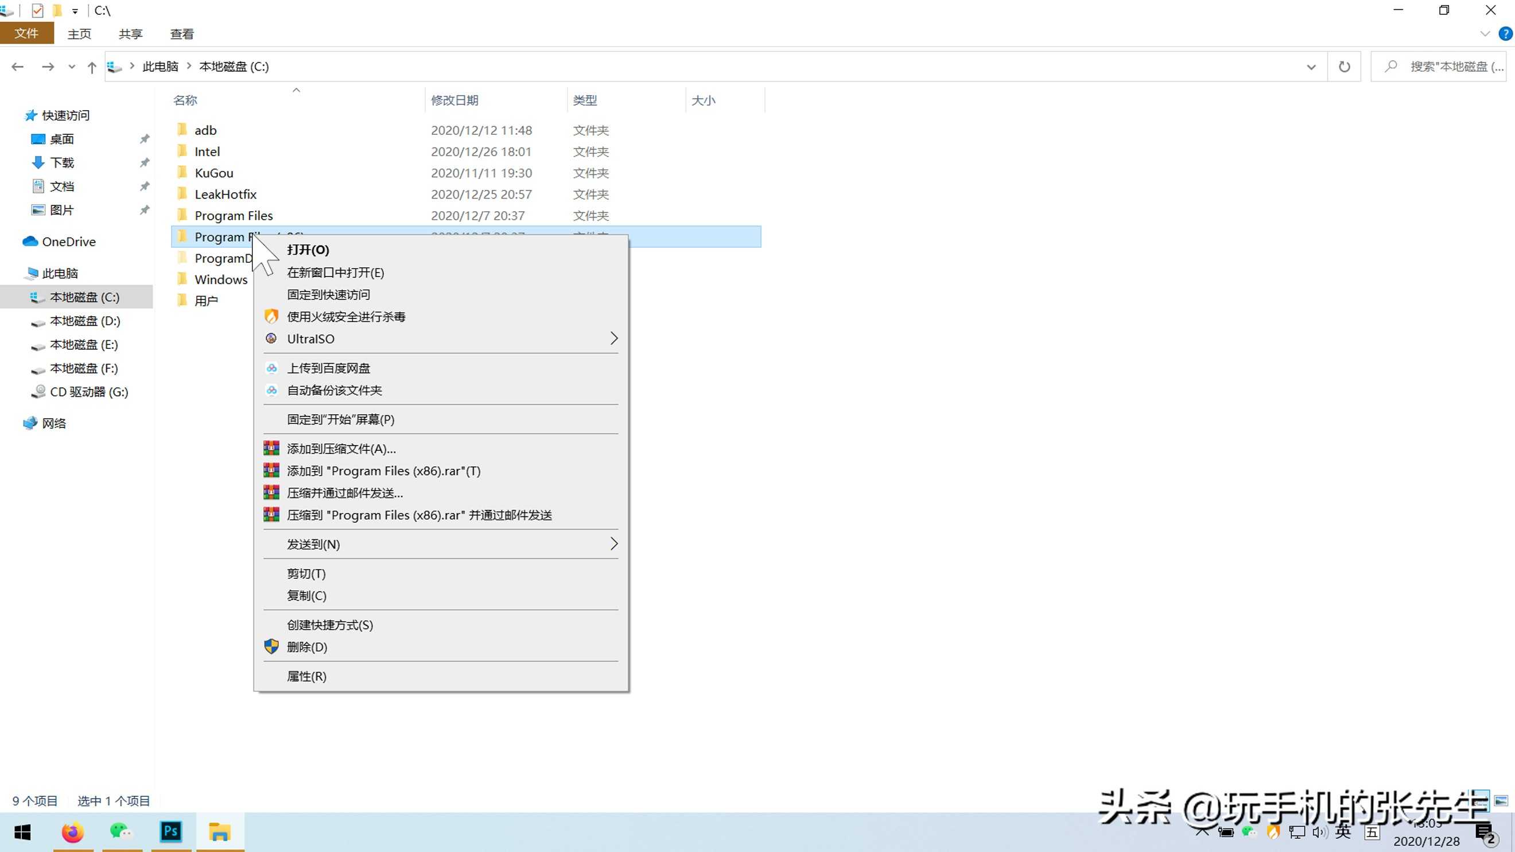The height and width of the screenshot is (852, 1515).
Task: Choose 上传到百度网盘 from the context menu
Action: [x=441, y=368]
